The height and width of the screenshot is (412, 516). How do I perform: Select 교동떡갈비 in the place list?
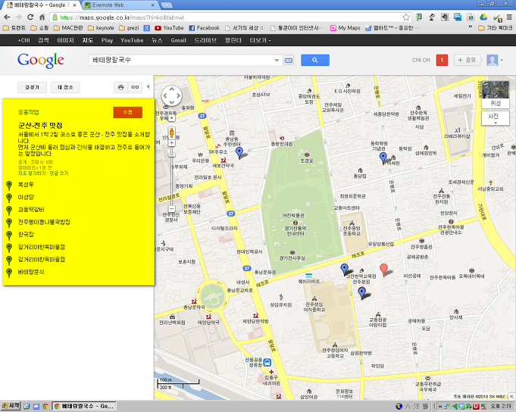click(31, 210)
